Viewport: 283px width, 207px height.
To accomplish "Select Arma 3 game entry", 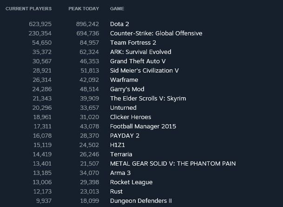I will click(x=120, y=173).
